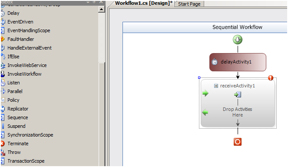288x167 pixels.
Task: Click the receiveActivity1 name label
Action: pyautogui.click(x=238, y=86)
